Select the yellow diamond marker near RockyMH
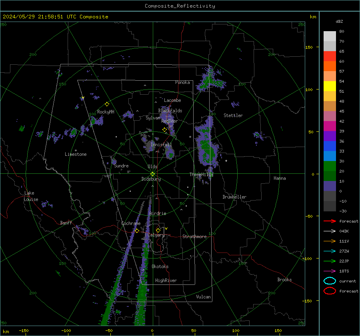 coord(107,104)
